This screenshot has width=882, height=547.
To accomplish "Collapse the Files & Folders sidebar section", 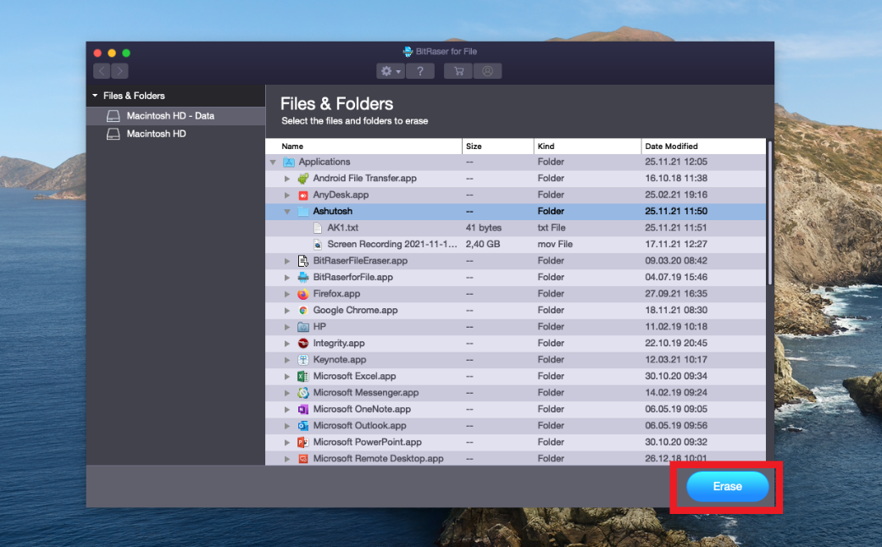I will pos(95,96).
